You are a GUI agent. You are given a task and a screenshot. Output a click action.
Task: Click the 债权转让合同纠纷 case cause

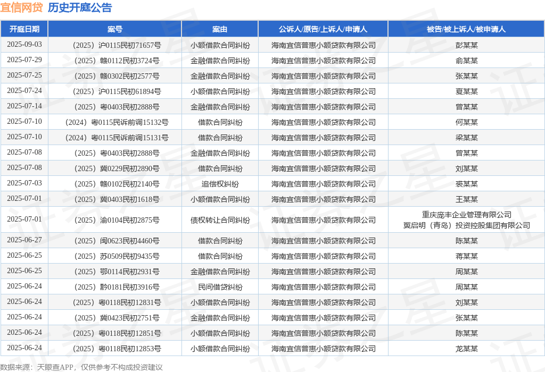pos(220,220)
